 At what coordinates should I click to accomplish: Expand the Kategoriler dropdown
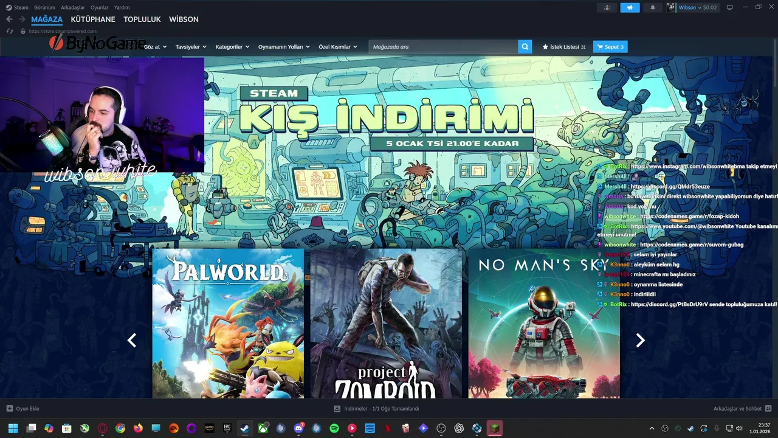pos(233,47)
